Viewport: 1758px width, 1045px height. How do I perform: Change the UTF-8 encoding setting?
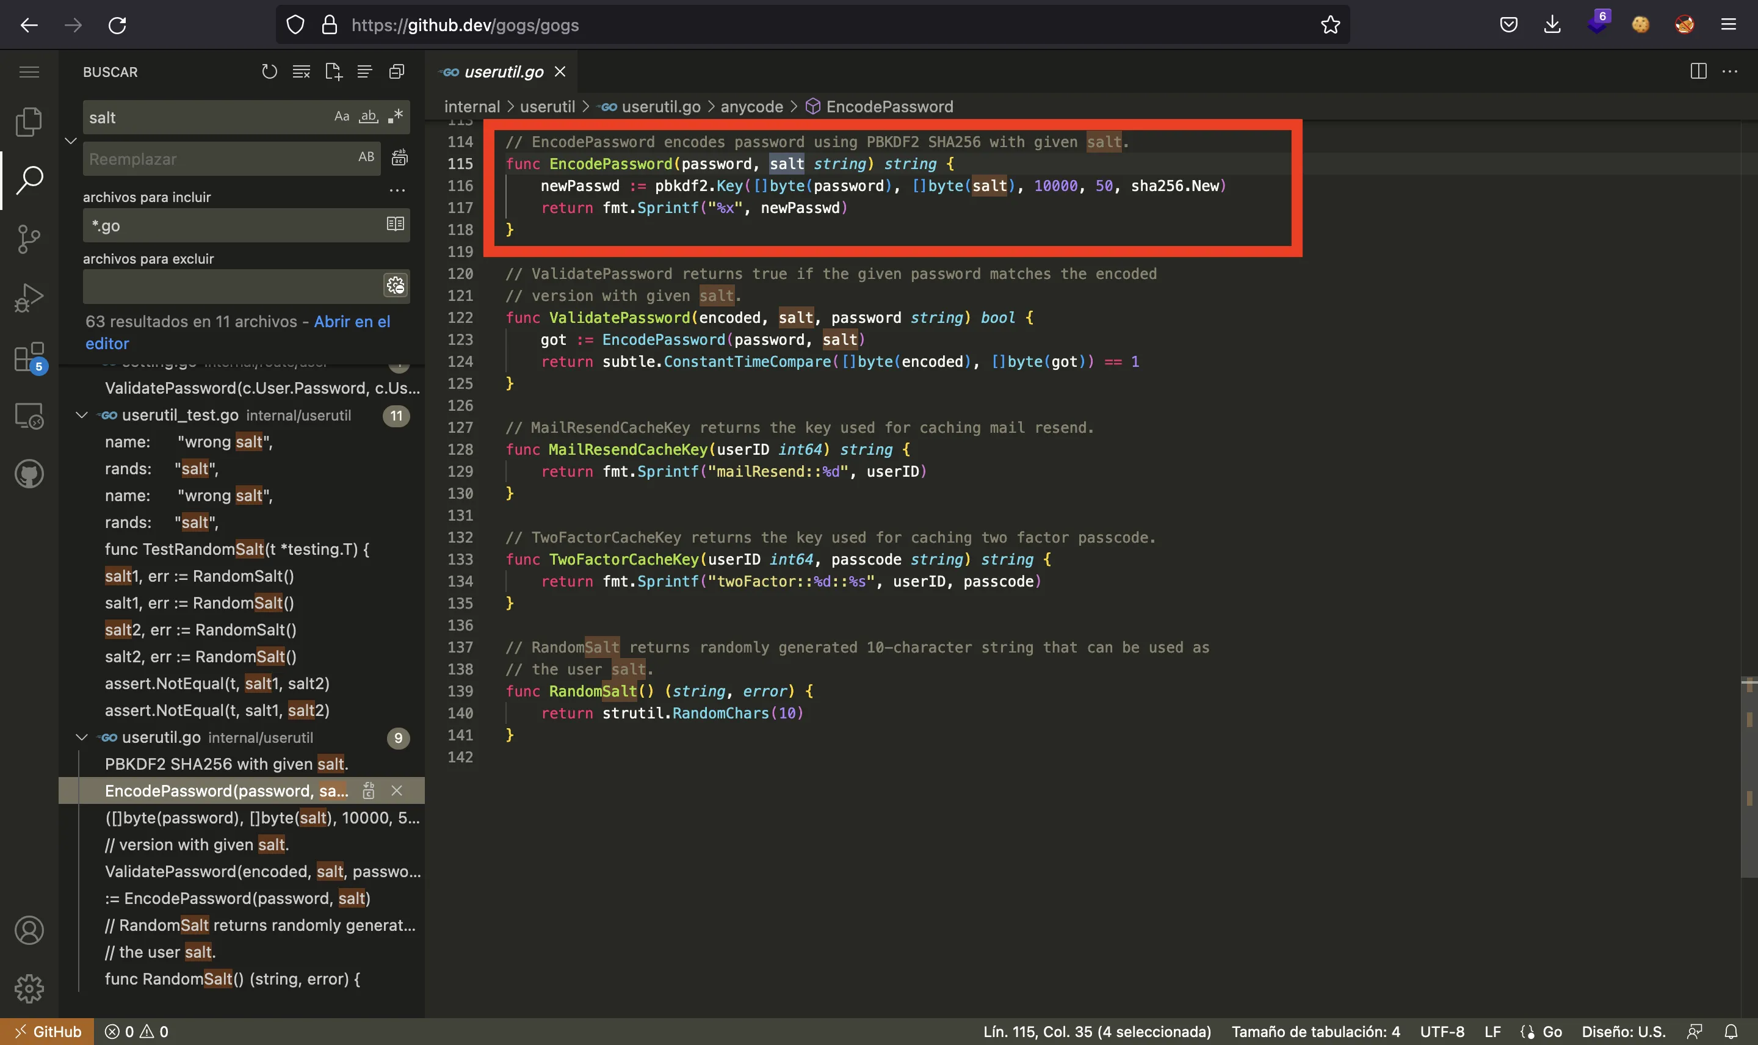[1442, 1032]
